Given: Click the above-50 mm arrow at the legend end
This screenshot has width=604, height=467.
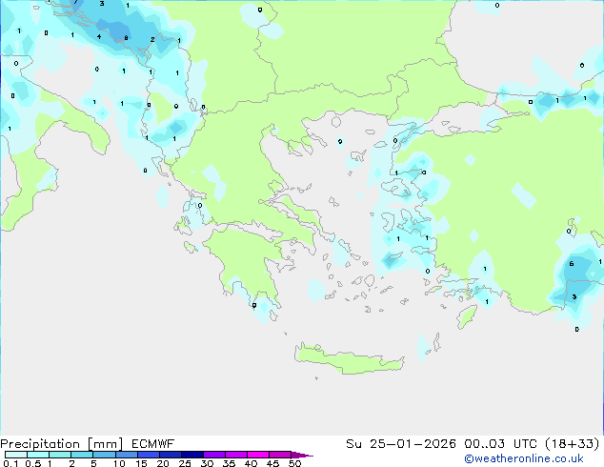Looking at the screenshot, I should click(x=302, y=455).
